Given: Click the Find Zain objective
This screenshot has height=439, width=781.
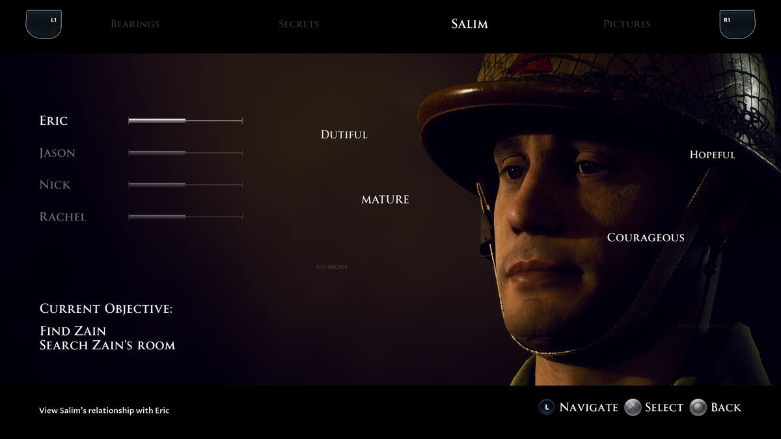Looking at the screenshot, I should pos(73,331).
